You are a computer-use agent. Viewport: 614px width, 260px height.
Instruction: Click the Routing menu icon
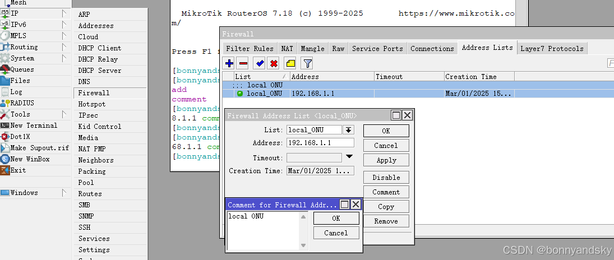5,47
